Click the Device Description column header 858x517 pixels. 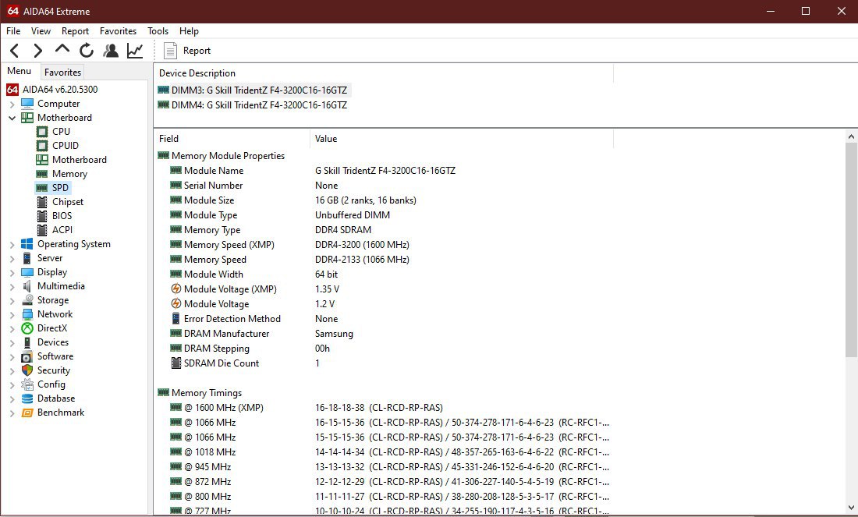(x=384, y=73)
